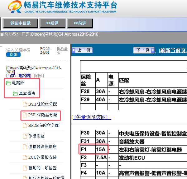The image size is (187, 179).
Task: Click ECU的常规安装 document icon
Action: click(25, 157)
